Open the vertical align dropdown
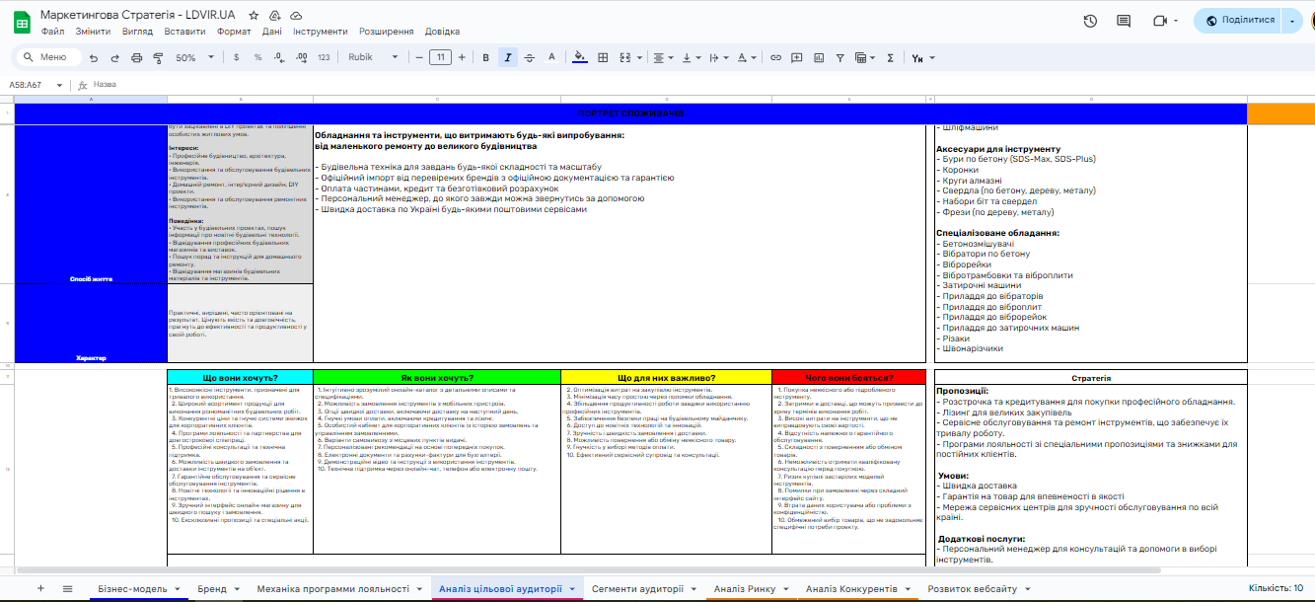 point(691,57)
